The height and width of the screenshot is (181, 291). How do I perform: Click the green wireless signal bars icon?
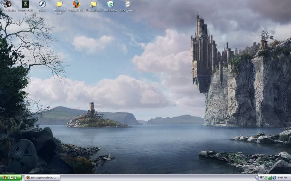point(270,178)
